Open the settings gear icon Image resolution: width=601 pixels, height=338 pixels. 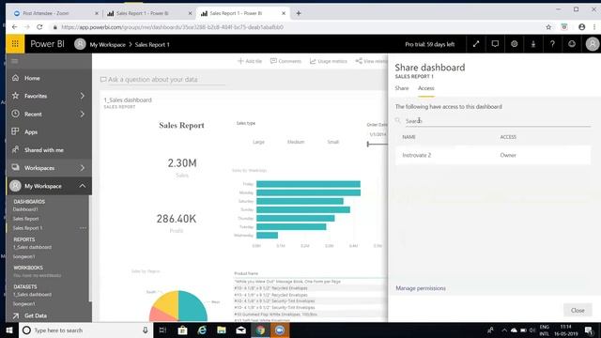(x=515, y=44)
